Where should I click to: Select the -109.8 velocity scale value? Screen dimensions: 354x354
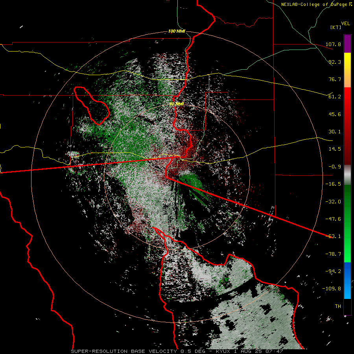[332, 289]
